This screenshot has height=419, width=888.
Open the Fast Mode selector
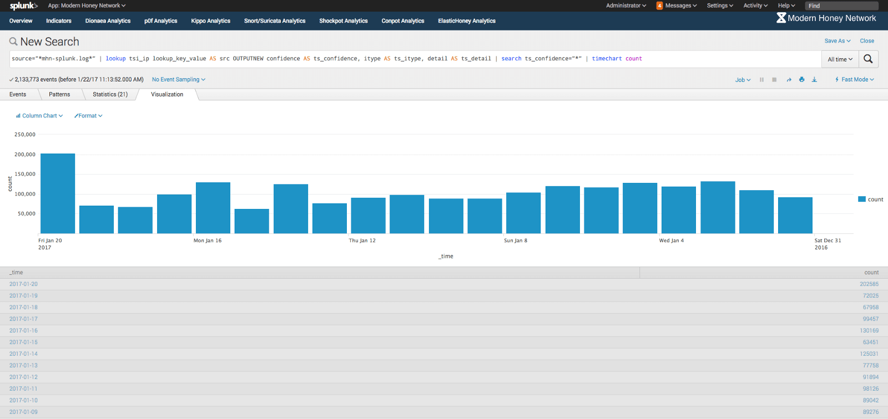click(x=855, y=80)
